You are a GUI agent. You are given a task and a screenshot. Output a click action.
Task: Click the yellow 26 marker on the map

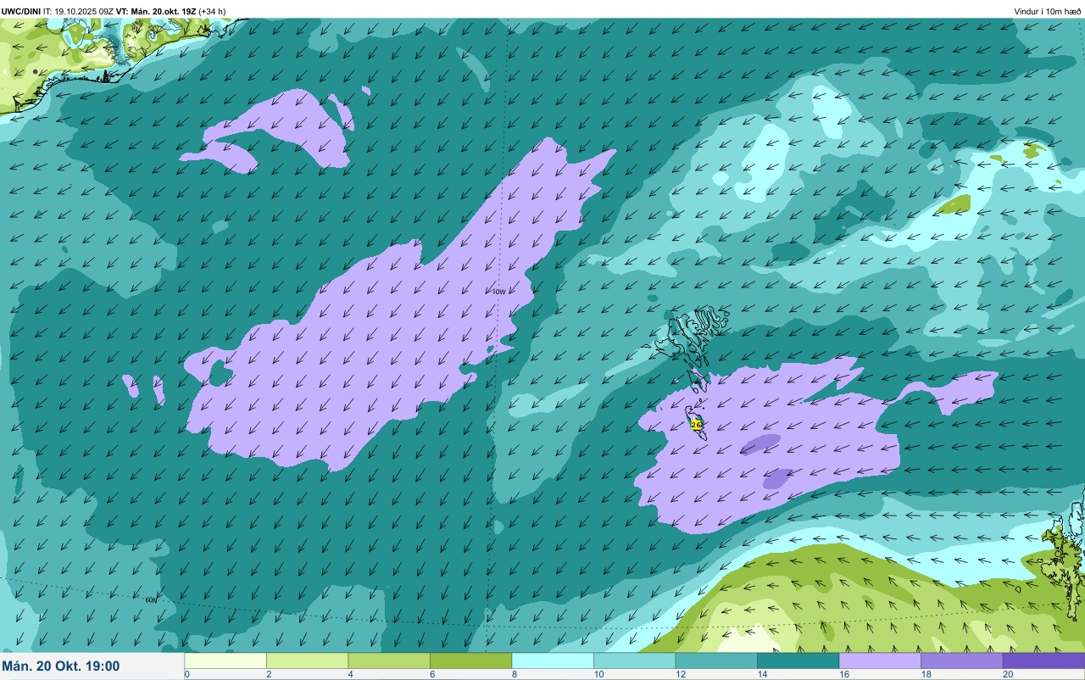(697, 424)
